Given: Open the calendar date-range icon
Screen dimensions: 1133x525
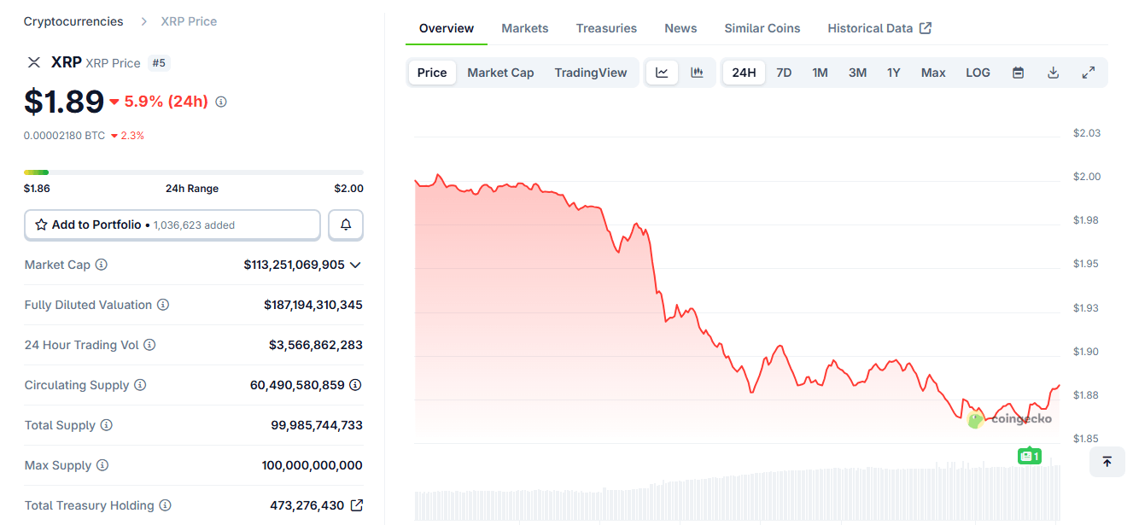Looking at the screenshot, I should click(1019, 73).
